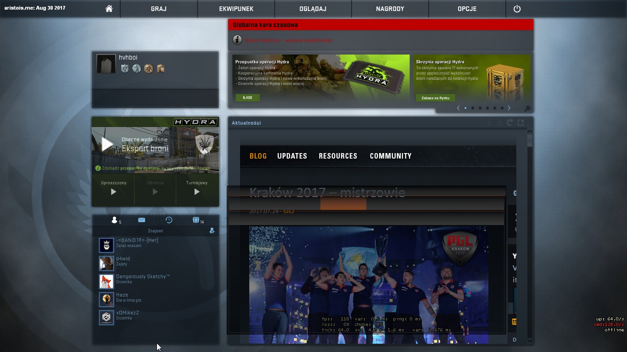
Task: Select friend Haze in the list
Action: click(x=156, y=299)
